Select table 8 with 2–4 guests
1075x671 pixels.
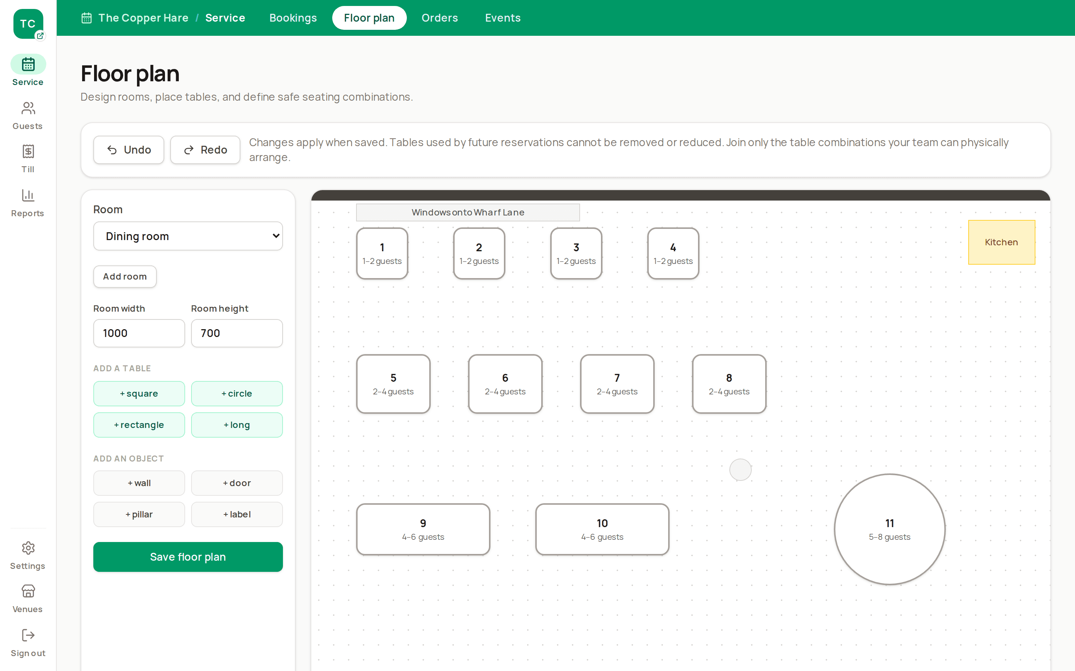(x=729, y=384)
